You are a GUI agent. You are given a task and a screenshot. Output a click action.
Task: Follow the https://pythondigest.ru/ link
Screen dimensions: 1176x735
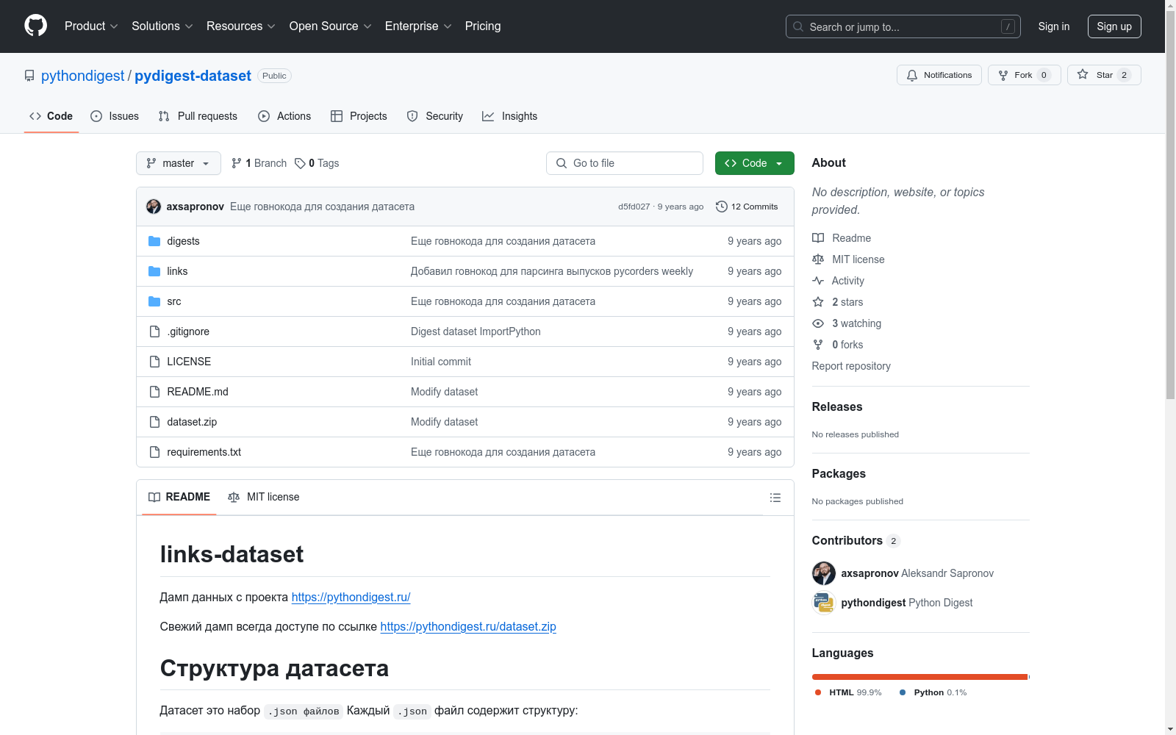tap(351, 597)
